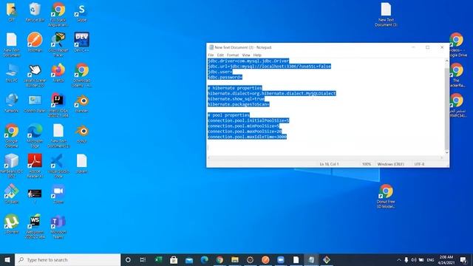Launch IntelliJ IDEA from the desktop
Screen dimensions: 473x266
click(x=58, y=104)
